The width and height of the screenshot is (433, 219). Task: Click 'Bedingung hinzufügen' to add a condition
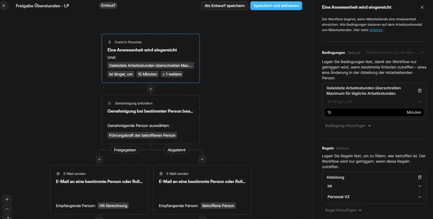pyautogui.click(x=348, y=126)
